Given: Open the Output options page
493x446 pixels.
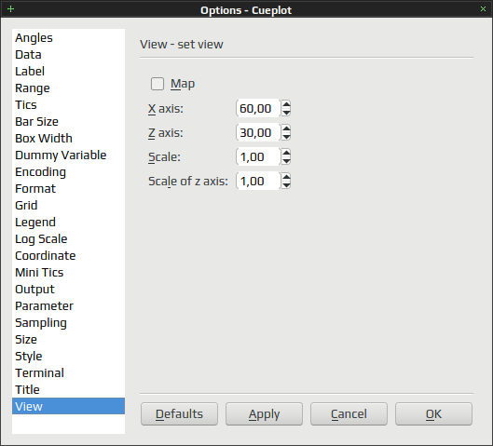Looking at the screenshot, I should 68,289.
